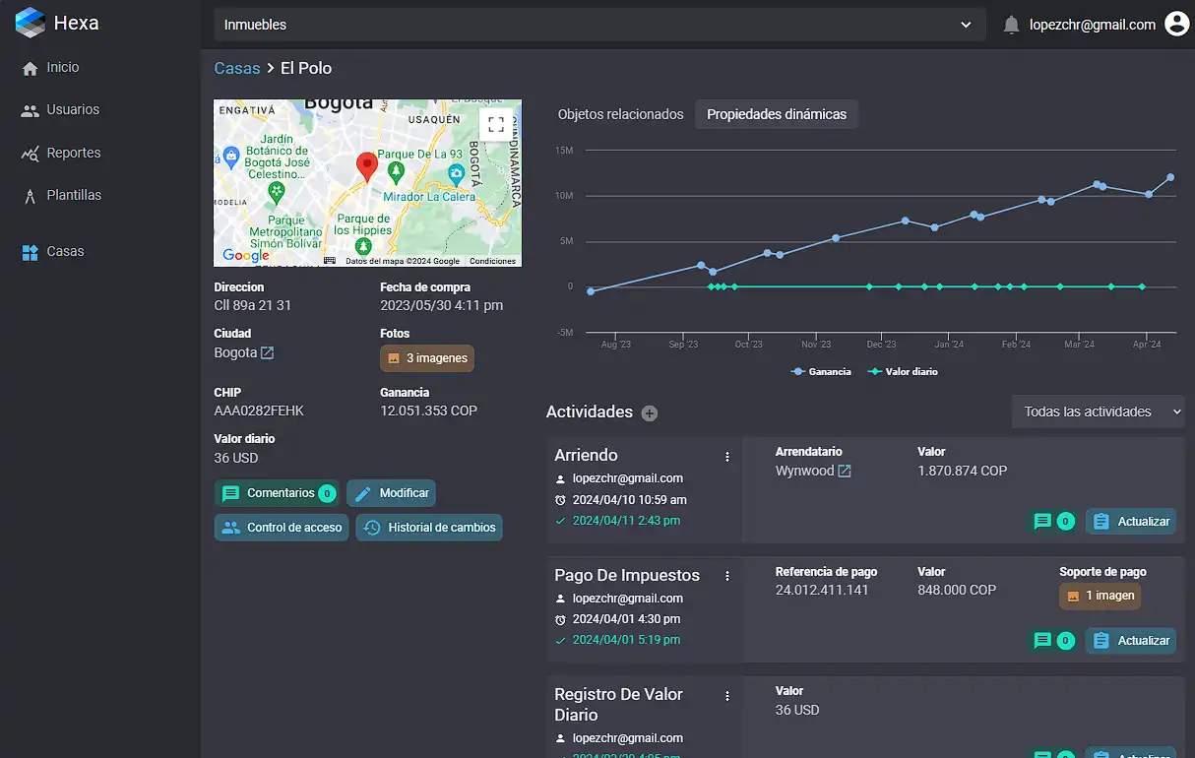Click Actualizar on Arriendo activity

pyautogui.click(x=1131, y=521)
